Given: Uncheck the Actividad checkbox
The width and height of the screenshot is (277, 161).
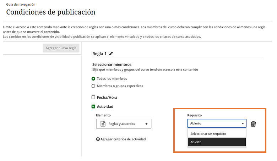Looking at the screenshot, I should point(93,106).
